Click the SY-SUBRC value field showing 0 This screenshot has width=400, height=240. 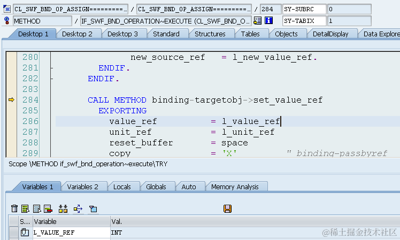click(349, 9)
